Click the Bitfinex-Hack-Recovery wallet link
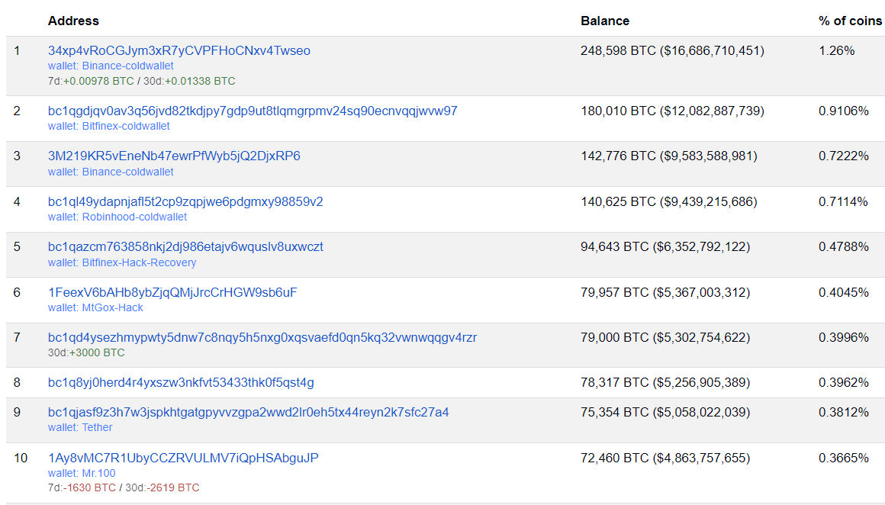This screenshot has height=505, width=885. (139, 262)
